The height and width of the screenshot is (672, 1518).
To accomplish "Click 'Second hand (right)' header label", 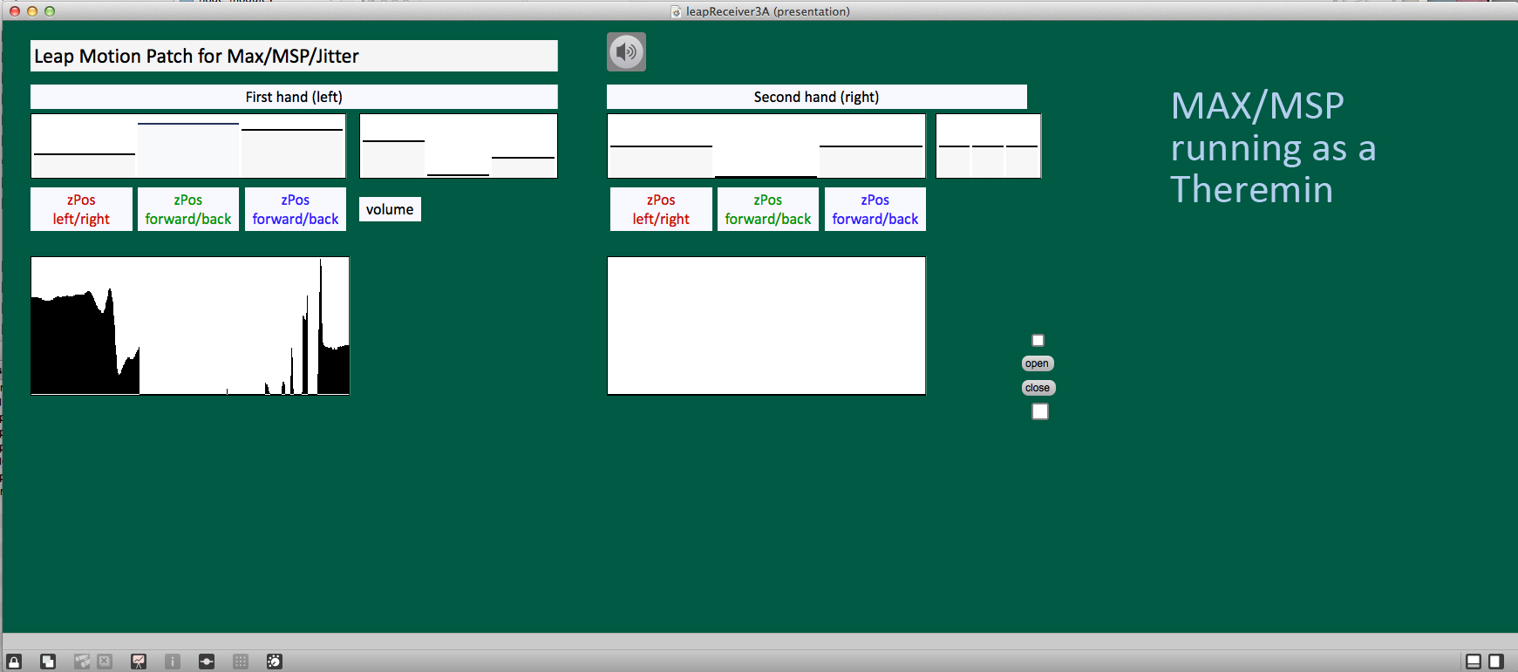I will pos(817,97).
